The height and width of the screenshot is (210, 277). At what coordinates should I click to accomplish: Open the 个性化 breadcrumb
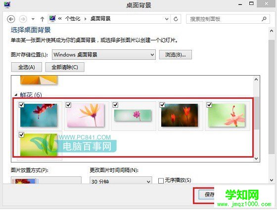tap(73, 19)
